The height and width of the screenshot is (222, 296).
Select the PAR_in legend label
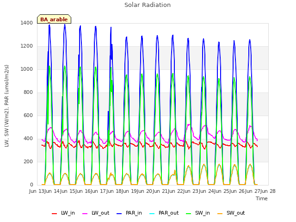click(x=134, y=213)
